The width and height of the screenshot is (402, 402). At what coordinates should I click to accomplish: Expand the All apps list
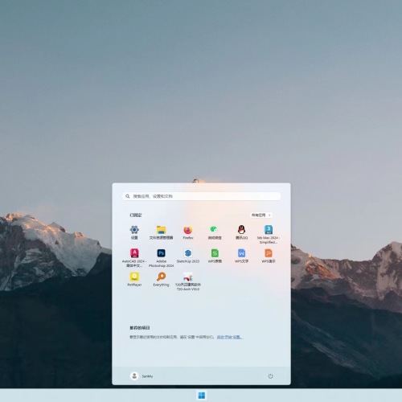point(261,215)
